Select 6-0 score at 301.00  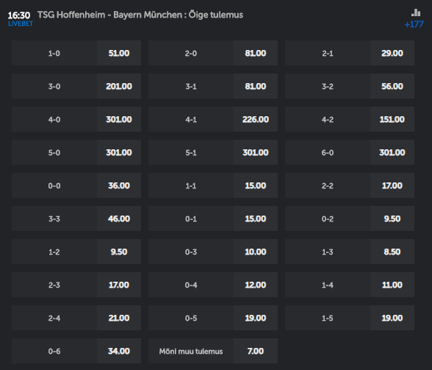tap(350, 152)
